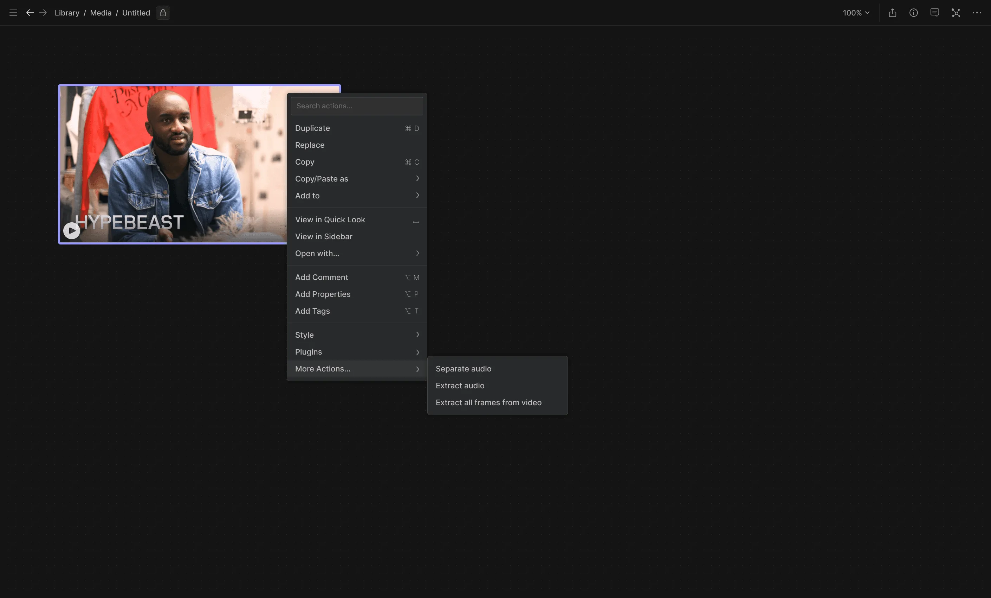Viewport: 991px width, 598px height.
Task: Expand the Add to submenu
Action: 357,196
